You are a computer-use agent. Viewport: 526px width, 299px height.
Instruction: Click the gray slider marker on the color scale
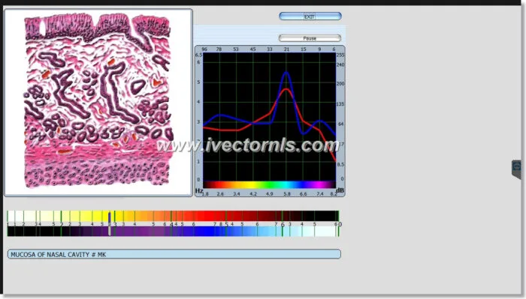[110, 224]
